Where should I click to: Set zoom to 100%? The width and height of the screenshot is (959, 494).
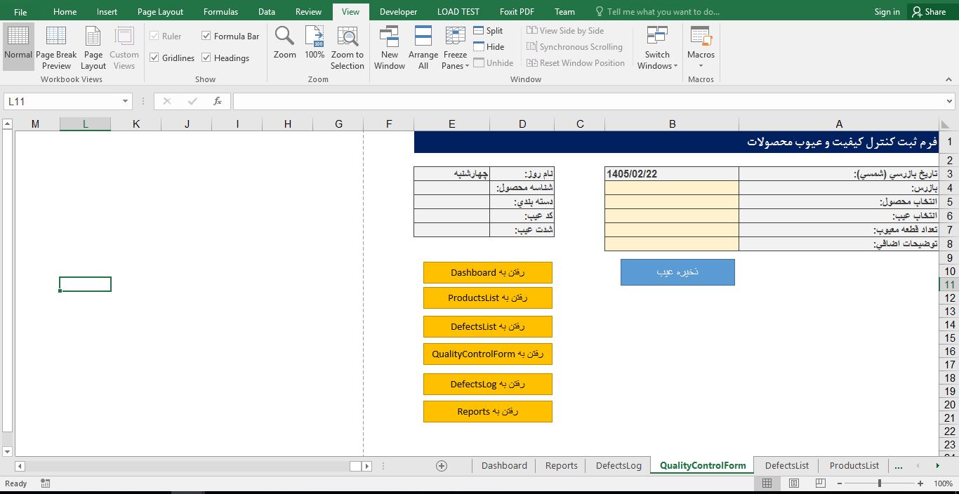tap(315, 44)
